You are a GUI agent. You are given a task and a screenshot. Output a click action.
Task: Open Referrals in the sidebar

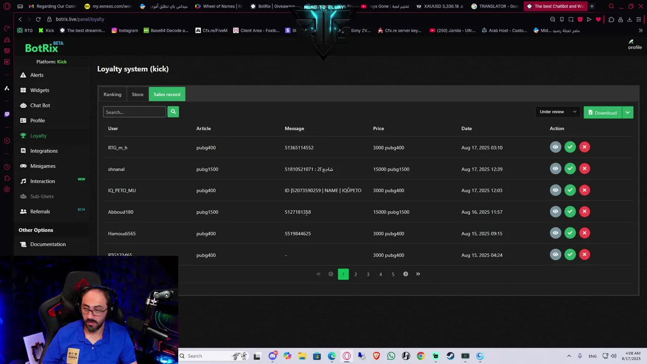[40, 211]
